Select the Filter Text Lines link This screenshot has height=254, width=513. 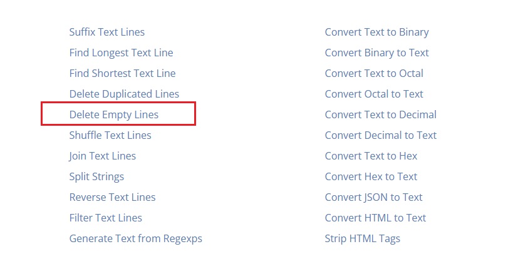point(105,218)
